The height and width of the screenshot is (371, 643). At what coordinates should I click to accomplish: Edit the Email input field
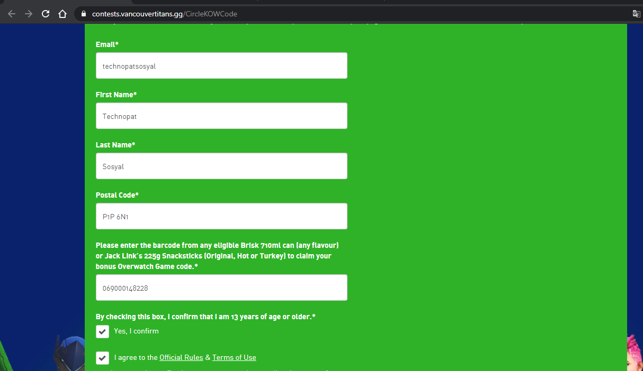221,66
